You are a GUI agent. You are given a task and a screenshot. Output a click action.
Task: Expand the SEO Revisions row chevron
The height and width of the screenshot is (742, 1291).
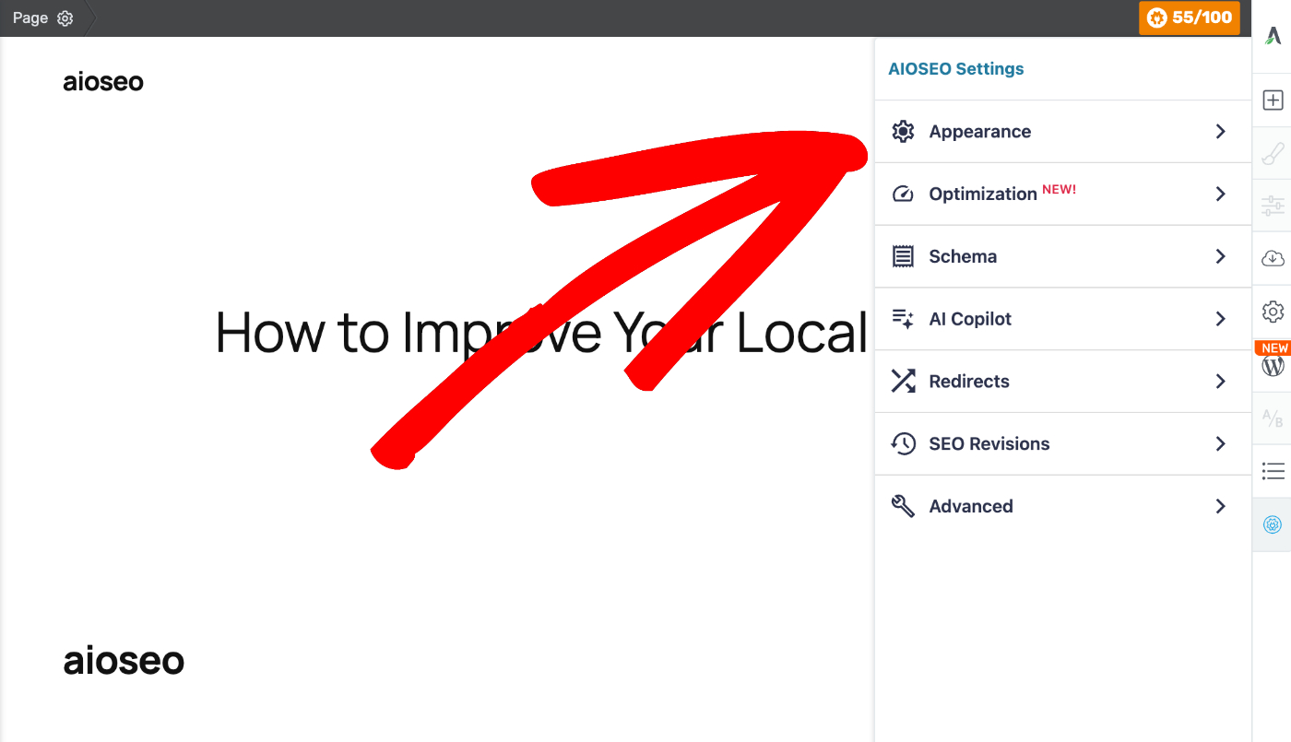pos(1220,444)
